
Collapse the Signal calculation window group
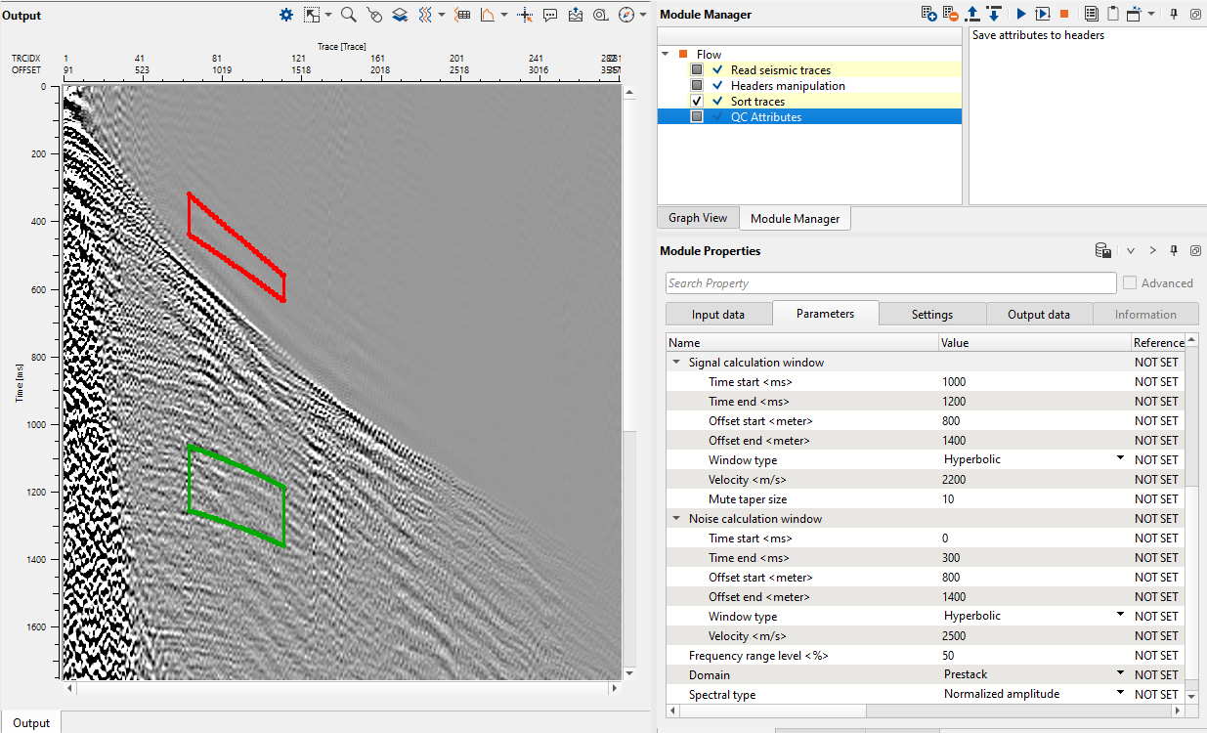coord(676,363)
